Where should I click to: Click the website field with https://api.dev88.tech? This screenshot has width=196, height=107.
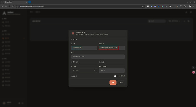click(x=112, y=48)
